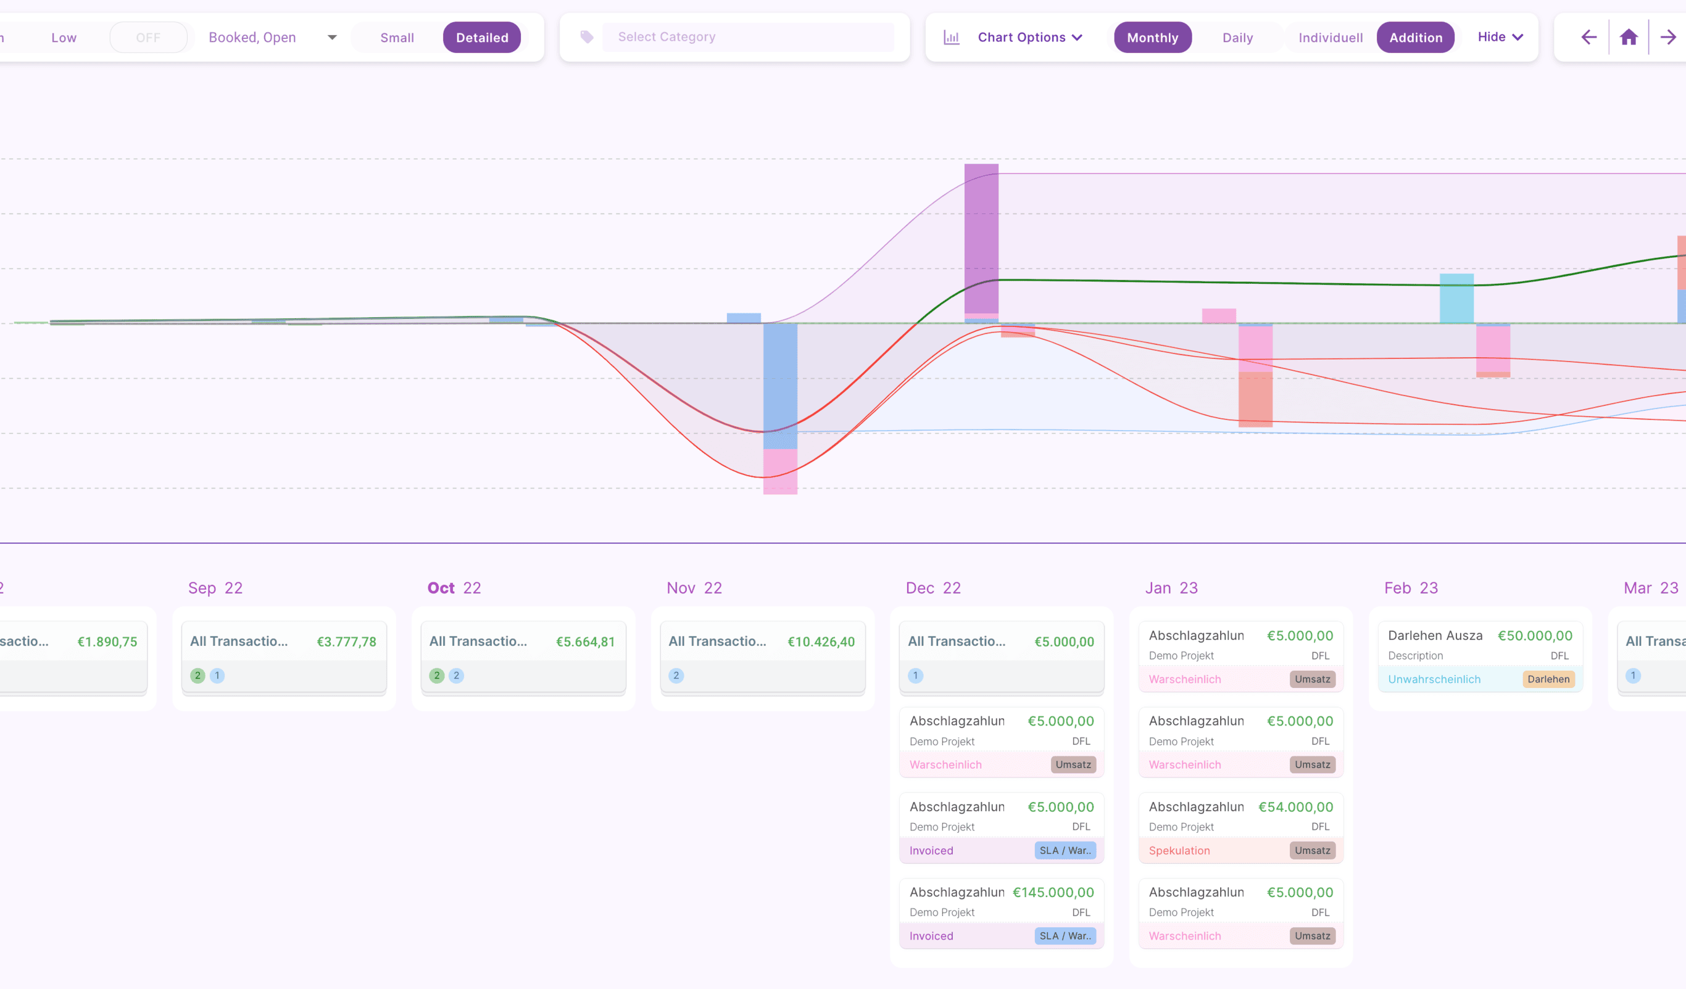This screenshot has width=1686, height=989.
Task: Click blue badge in Nov 22 card
Action: click(x=676, y=676)
